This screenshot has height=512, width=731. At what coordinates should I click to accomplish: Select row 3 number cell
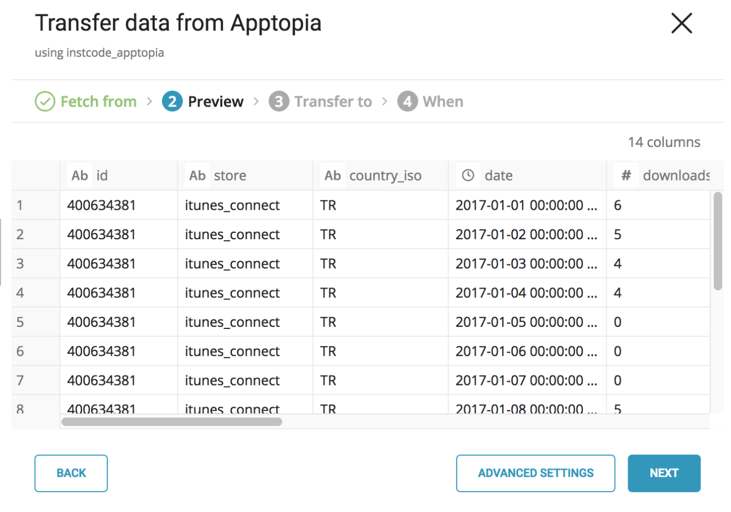(20, 264)
